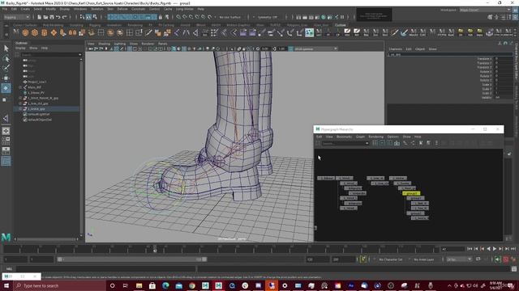
Task: Select yellow highlighted node in Hypergraph
Action: click(411, 193)
